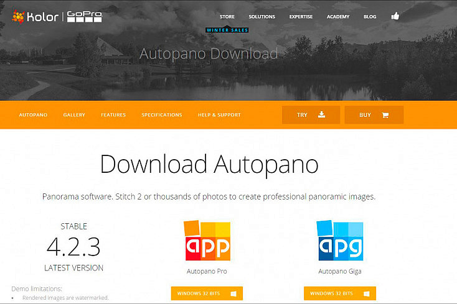The image size is (457, 304).
Task: Select the Help & Support tab
Action: point(219,115)
